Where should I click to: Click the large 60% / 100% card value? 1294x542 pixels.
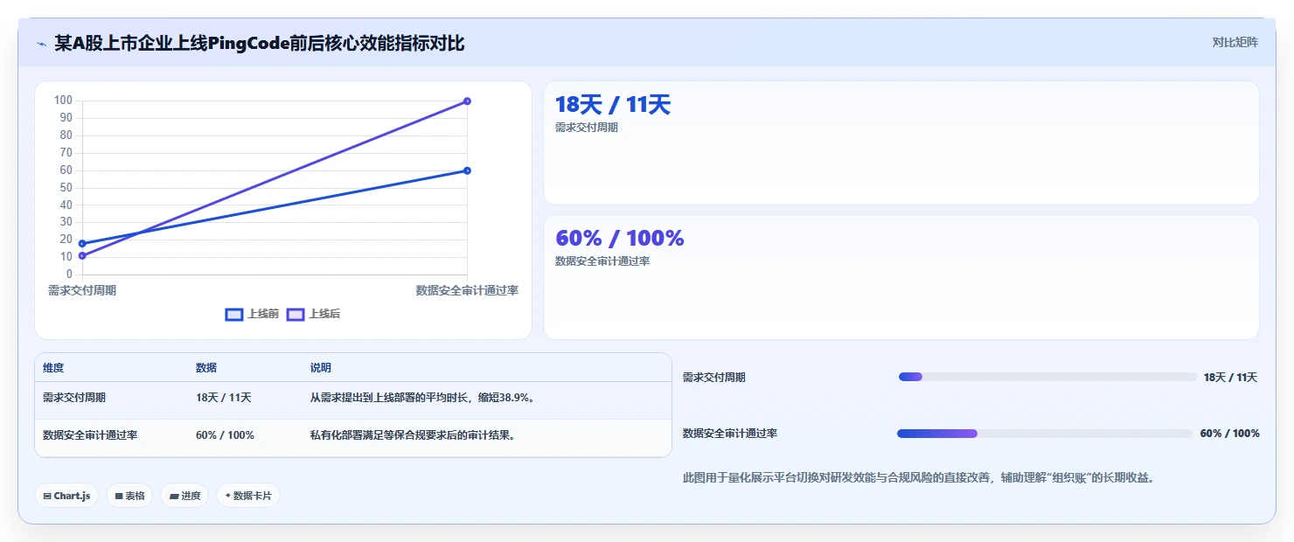[620, 238]
